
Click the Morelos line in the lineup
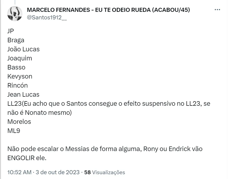(19, 122)
